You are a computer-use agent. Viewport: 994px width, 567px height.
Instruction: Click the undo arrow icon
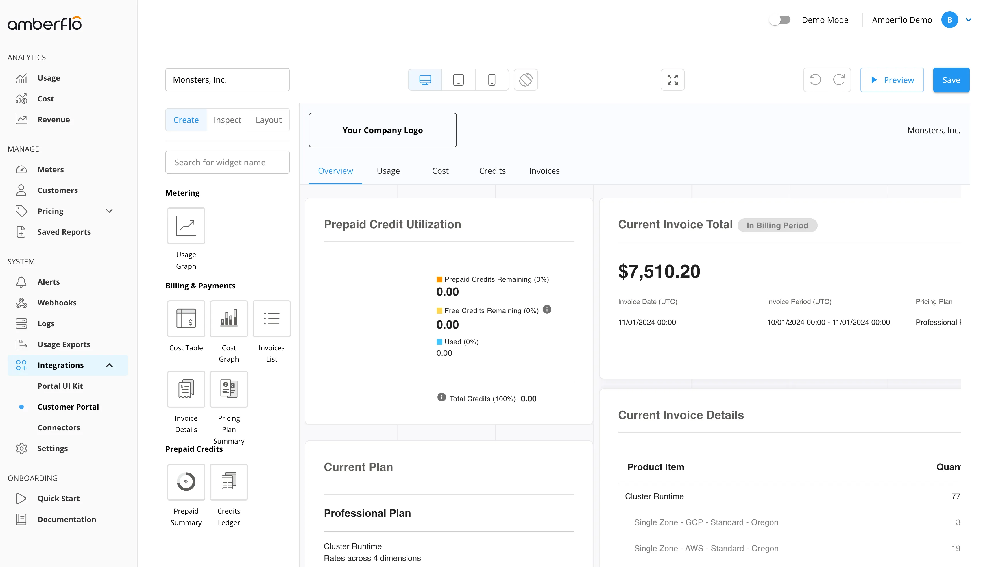pyautogui.click(x=815, y=80)
